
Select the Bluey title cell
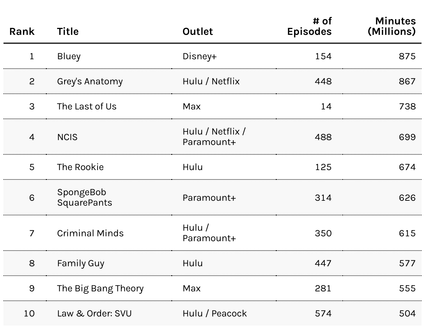click(x=69, y=56)
